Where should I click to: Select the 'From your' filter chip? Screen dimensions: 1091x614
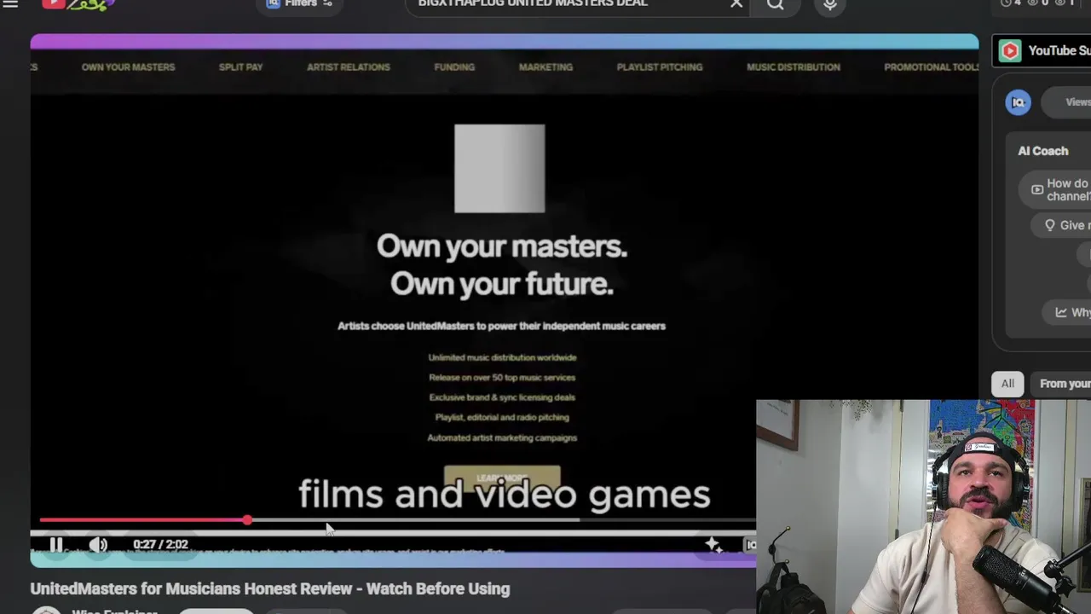pyautogui.click(x=1061, y=384)
